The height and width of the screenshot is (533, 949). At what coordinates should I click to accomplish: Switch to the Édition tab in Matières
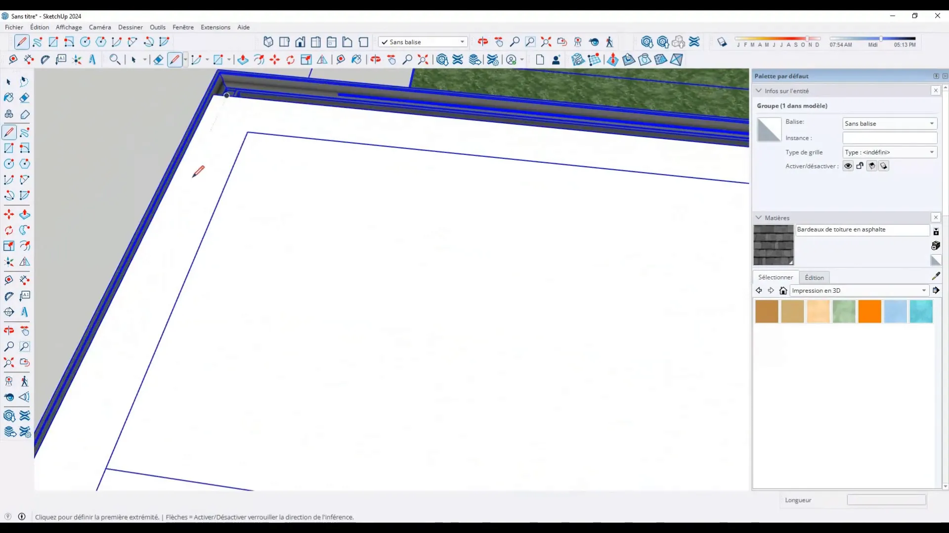click(x=814, y=277)
